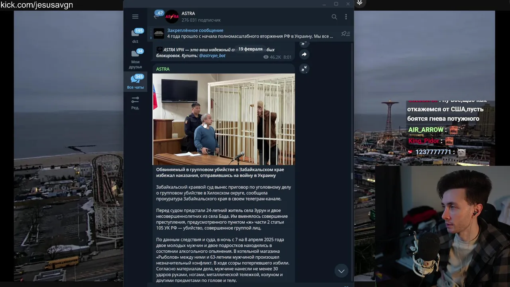The width and height of the screenshot is (510, 287).
Task: Open pinned message thumbnail preview
Action: click(159, 33)
